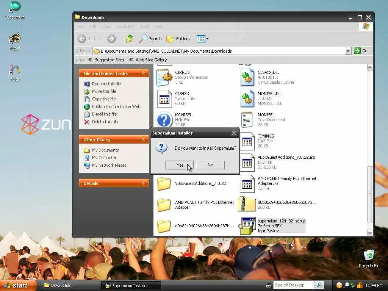Image resolution: width=388 pixels, height=291 pixels.
Task: Open the Recycle Bin icon
Action: (x=369, y=258)
